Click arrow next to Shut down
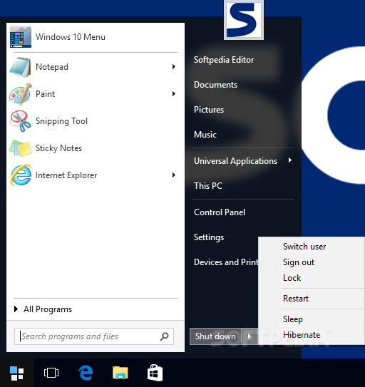 [250, 336]
